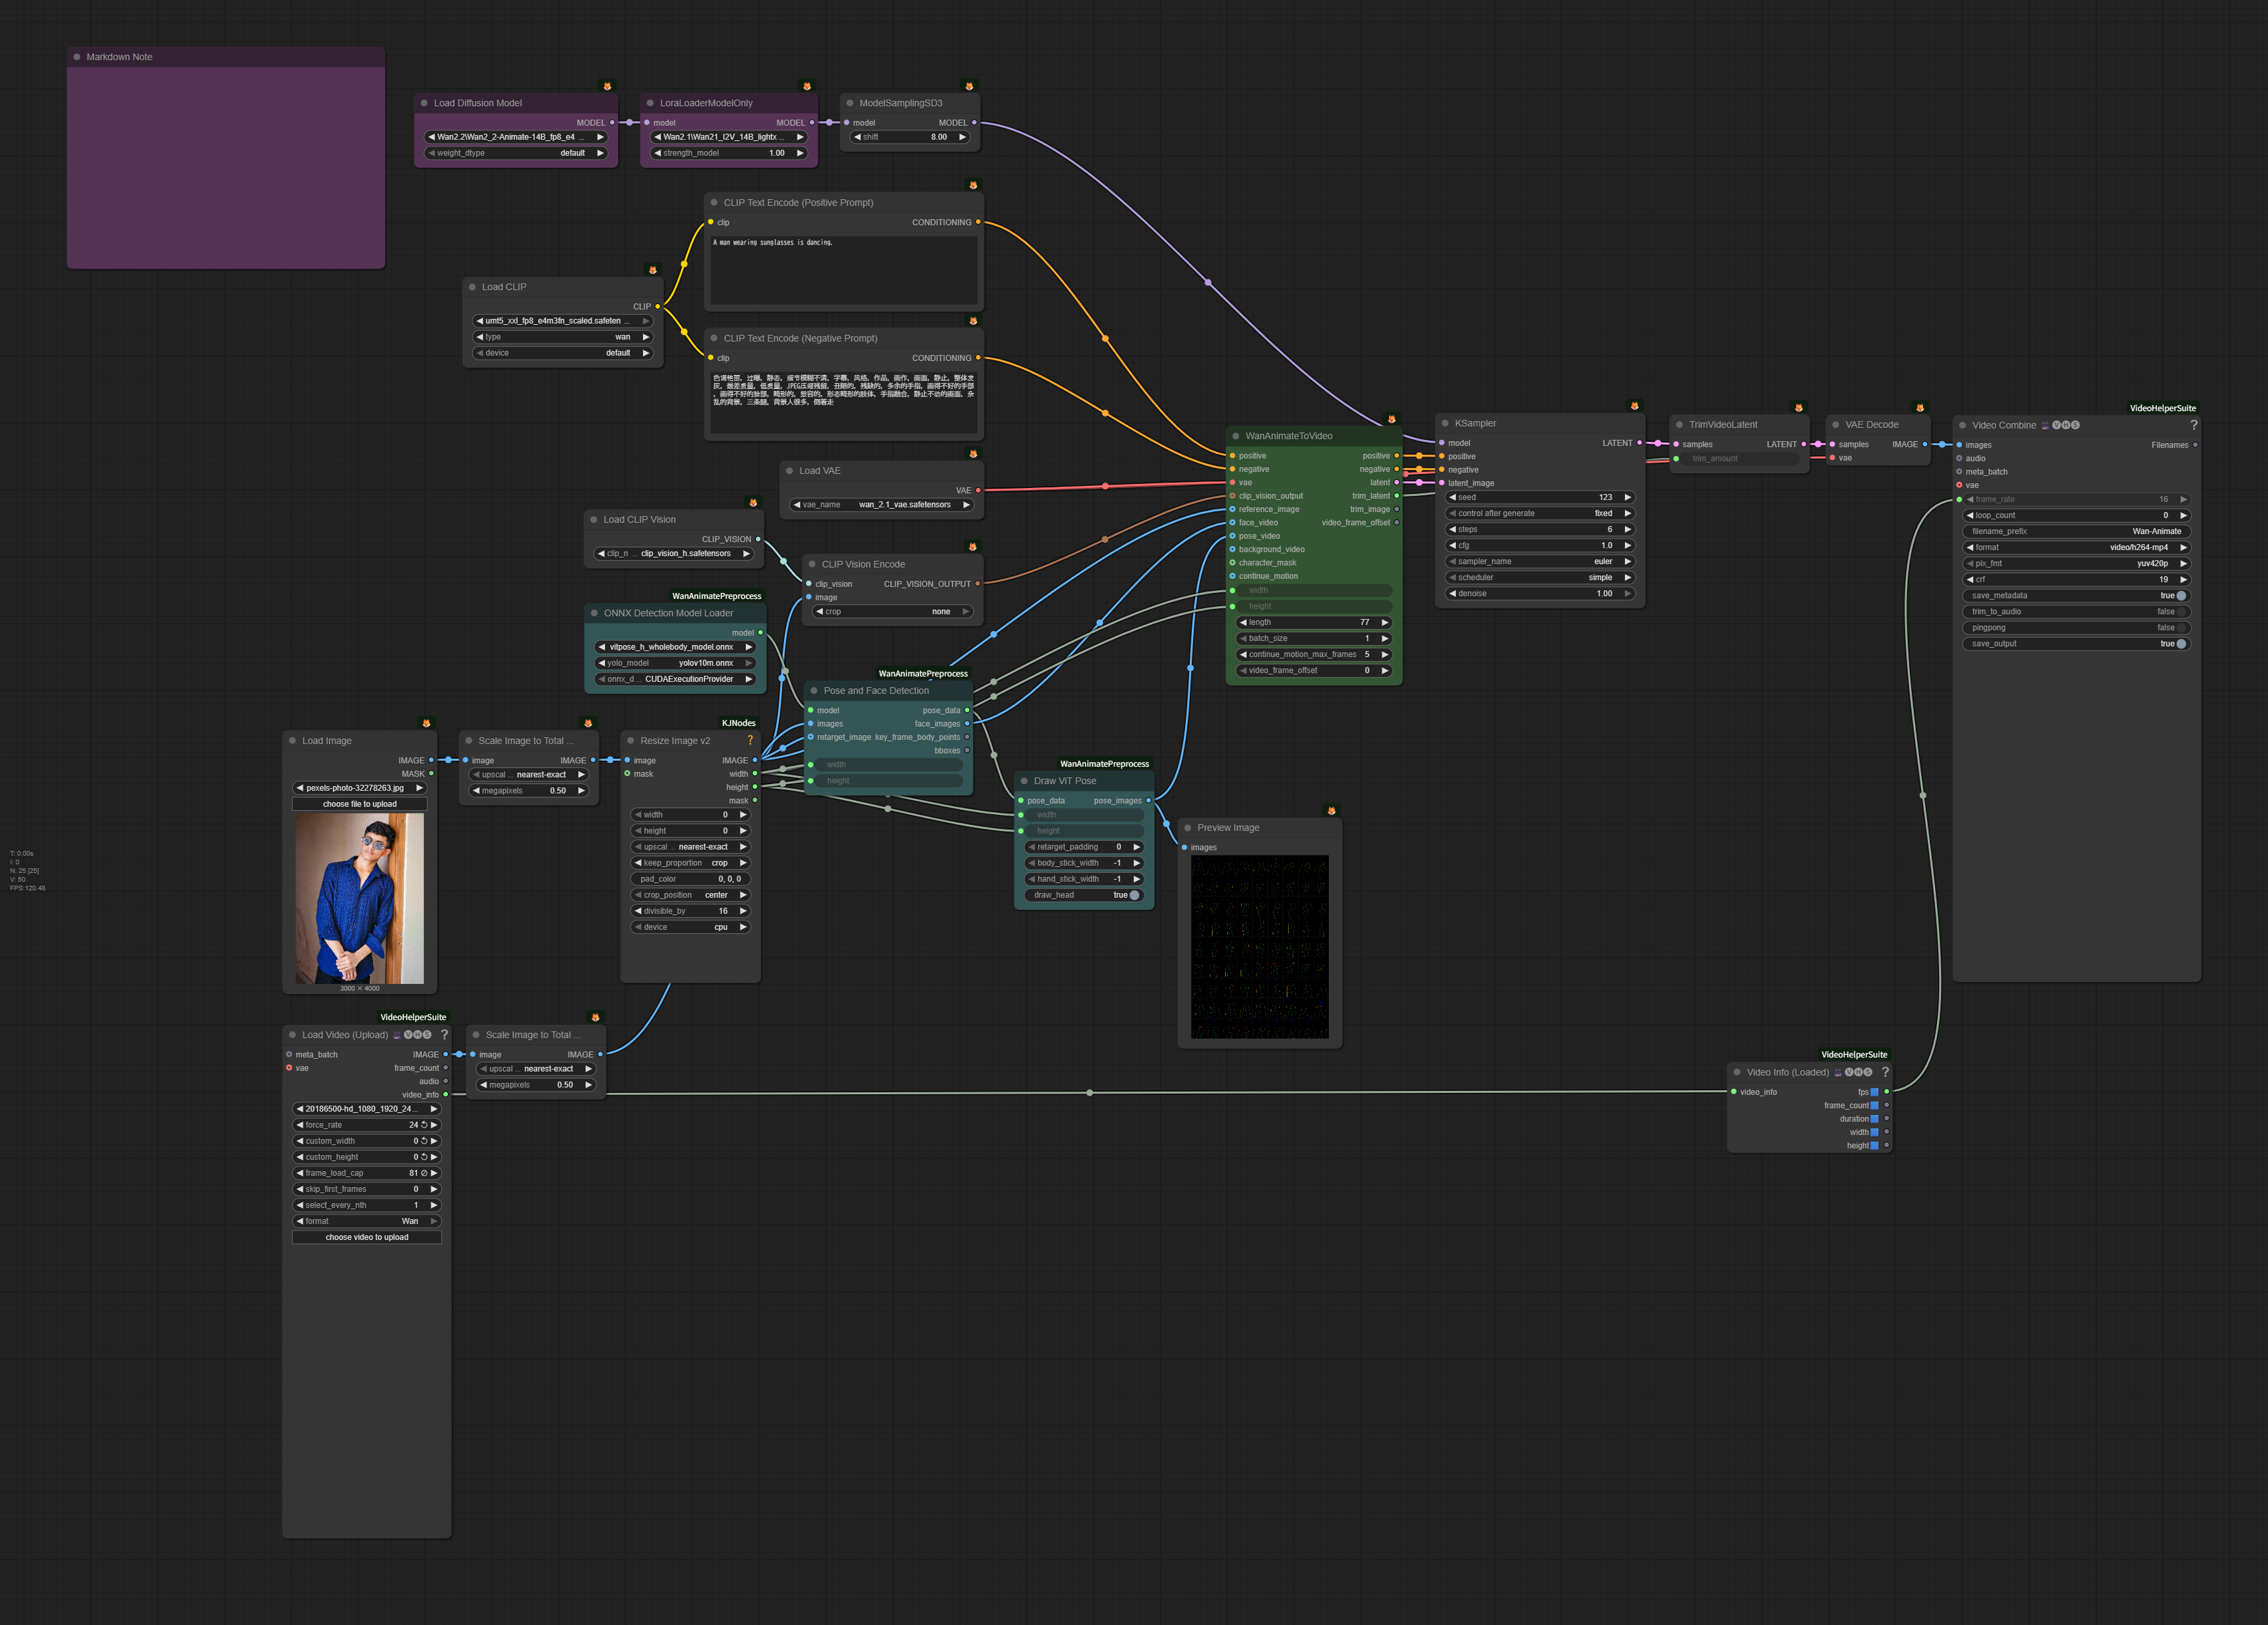
Task: Open sampler_name dropdown showing euler in KSampler
Action: click(x=1540, y=562)
